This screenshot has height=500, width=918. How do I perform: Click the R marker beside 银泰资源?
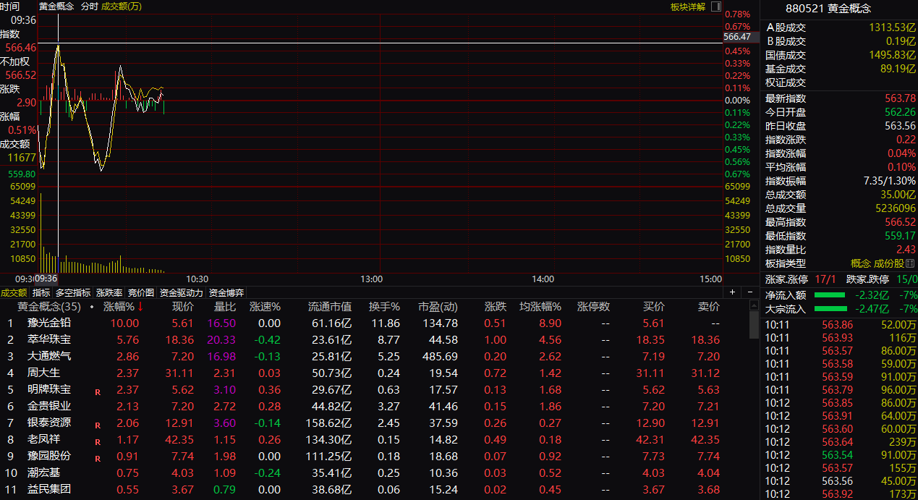[x=97, y=425]
